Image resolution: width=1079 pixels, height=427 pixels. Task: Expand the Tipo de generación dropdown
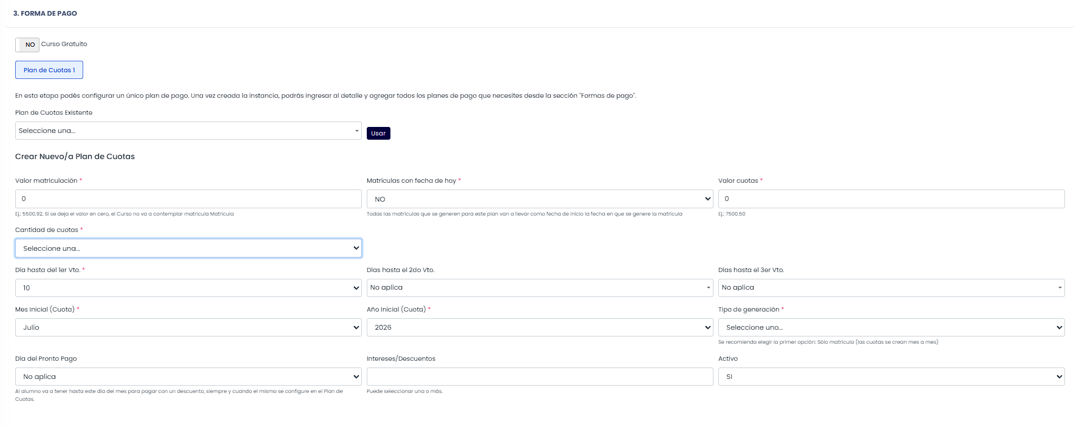(891, 327)
